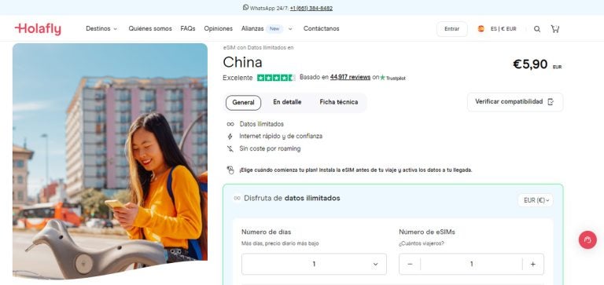
Task: Click the €5,90 price text
Action: 530,64
